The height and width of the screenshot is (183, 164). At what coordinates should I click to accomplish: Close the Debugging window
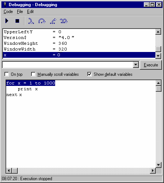[159, 5]
